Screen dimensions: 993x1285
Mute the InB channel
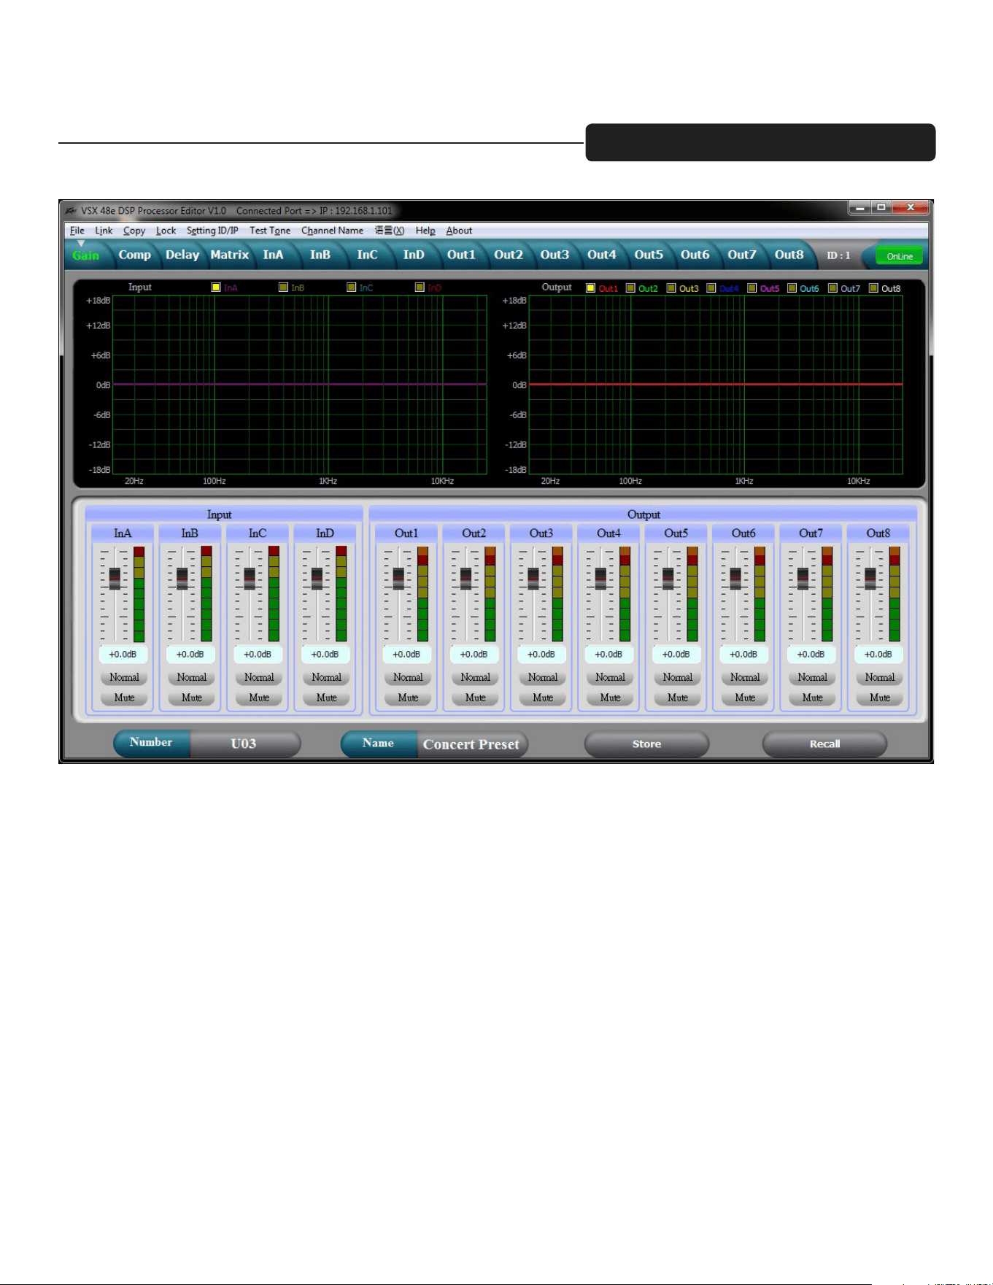pyautogui.click(x=192, y=698)
